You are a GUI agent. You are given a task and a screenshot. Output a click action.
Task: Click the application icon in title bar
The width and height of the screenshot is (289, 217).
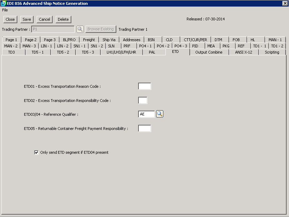pos(3,3)
